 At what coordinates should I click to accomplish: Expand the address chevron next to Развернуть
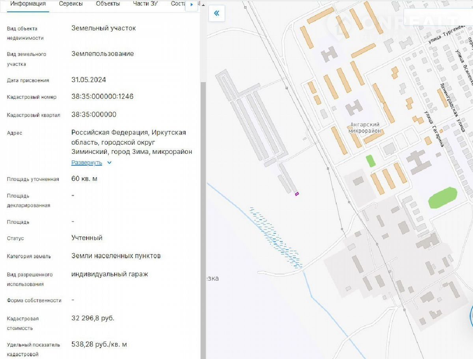point(110,163)
